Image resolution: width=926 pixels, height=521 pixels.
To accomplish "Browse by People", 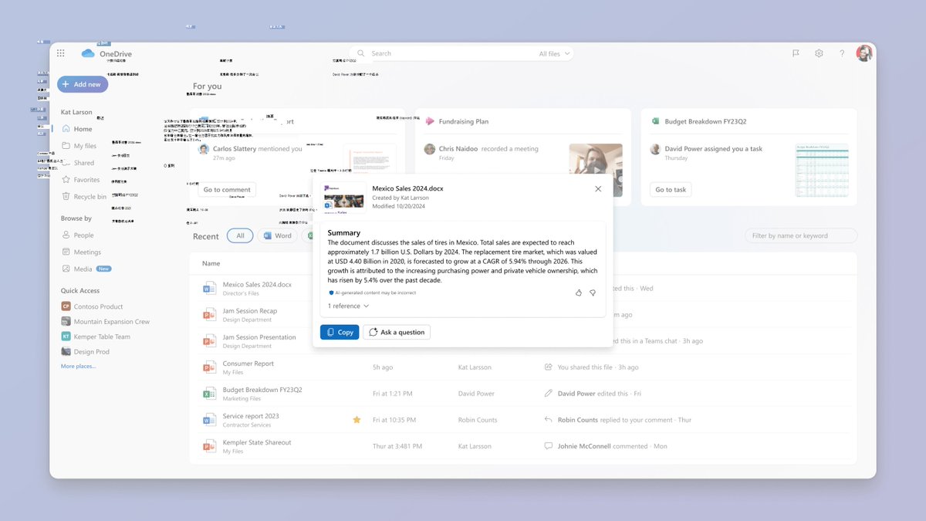I will pos(83,235).
